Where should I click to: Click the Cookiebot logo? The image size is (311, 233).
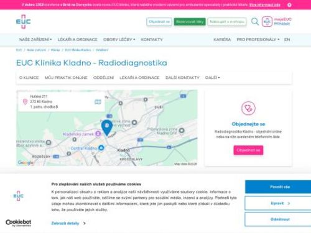tap(18, 223)
